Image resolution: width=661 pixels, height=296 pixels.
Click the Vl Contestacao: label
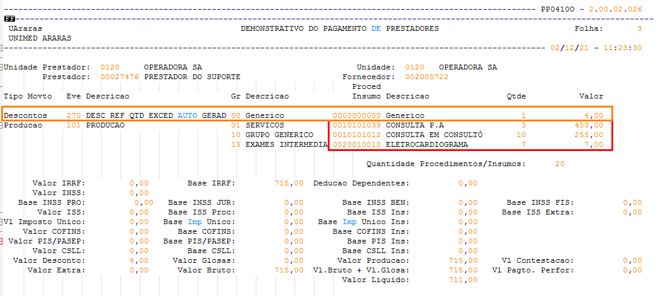click(538, 260)
